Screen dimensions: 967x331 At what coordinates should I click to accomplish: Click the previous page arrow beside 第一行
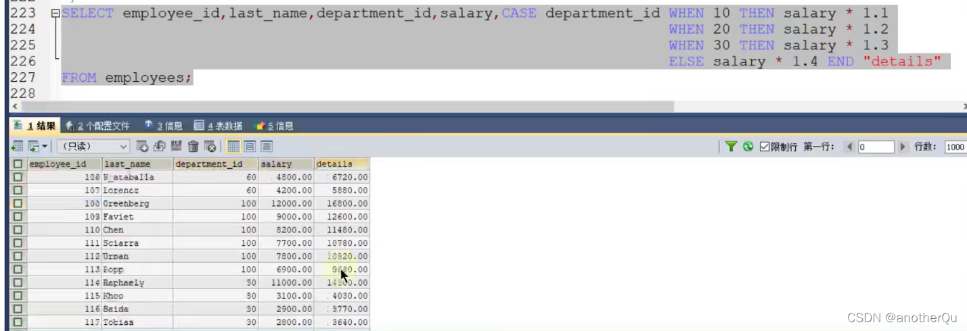[849, 147]
